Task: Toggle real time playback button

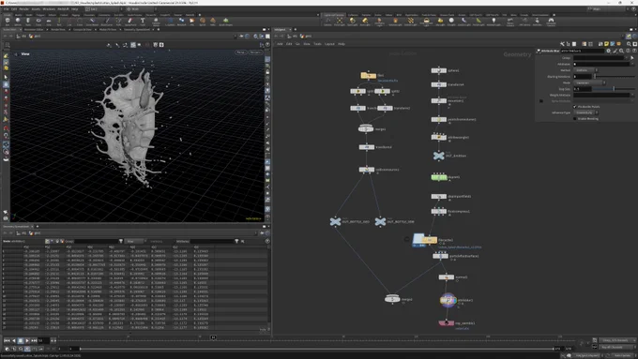Action: pyautogui.click(x=7, y=349)
